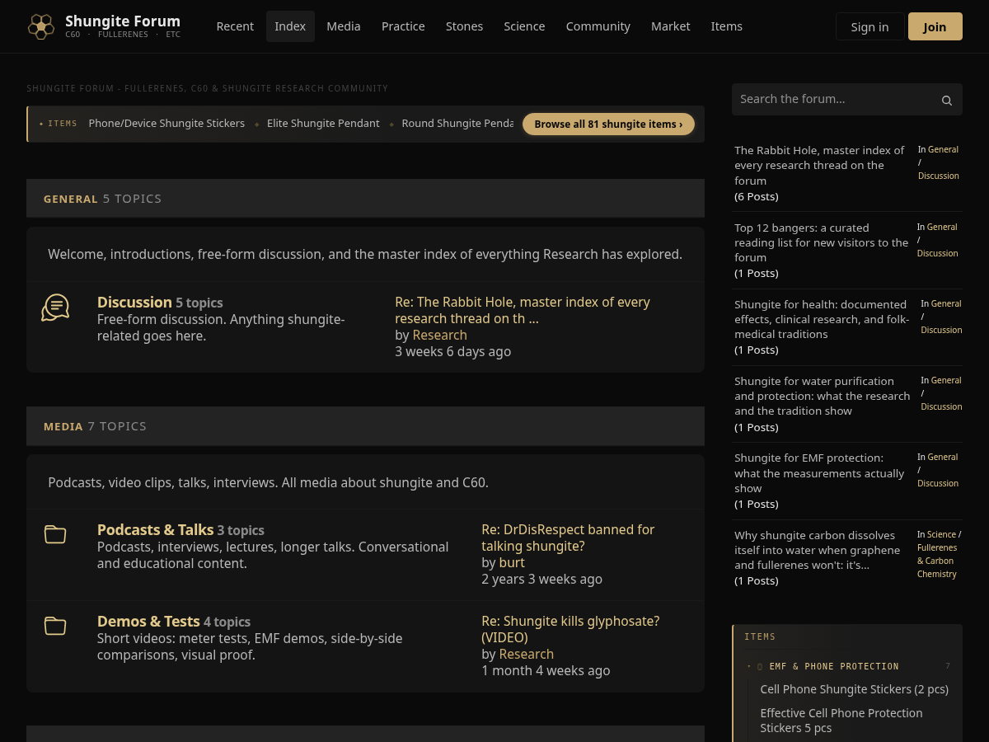
Task: Click the Shungite Forum hexagon logo
Action: 41,26
